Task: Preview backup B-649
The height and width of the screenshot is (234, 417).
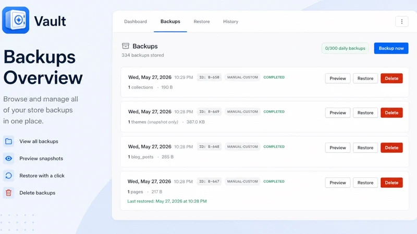Action: coord(338,113)
